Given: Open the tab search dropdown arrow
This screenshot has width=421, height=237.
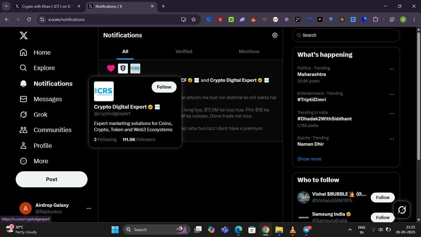Looking at the screenshot, I should pyautogui.click(x=6, y=6).
